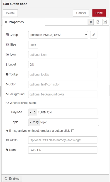
Task: Click the Cancel button
Action: [81, 13]
